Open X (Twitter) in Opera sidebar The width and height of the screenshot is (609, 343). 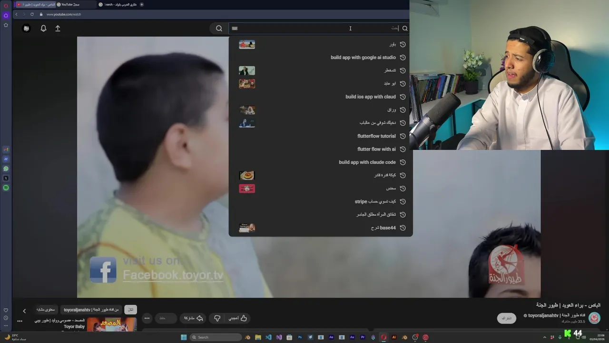pos(6,178)
